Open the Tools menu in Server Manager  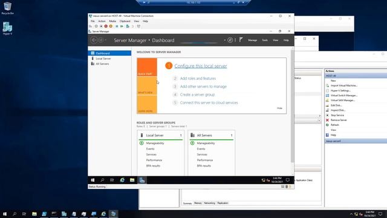click(265, 40)
